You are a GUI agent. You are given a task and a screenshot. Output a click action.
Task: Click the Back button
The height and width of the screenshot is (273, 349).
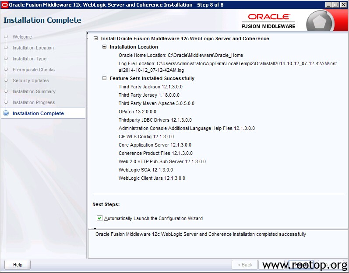click(245, 265)
